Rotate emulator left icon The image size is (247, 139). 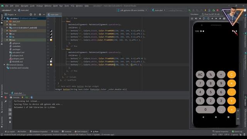click(204, 19)
